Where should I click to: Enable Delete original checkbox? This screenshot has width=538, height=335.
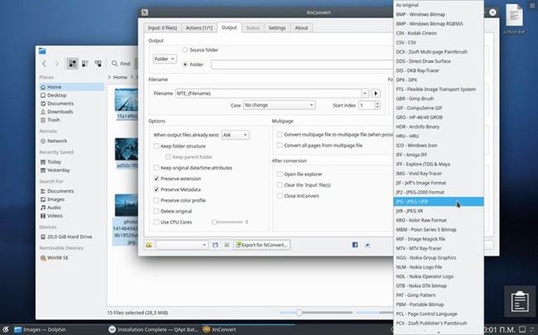pyautogui.click(x=156, y=211)
